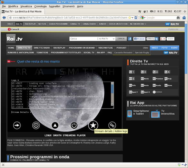The image size is (188, 168).
Task: Open the Rai 2 live channel
Action: (x=143, y=72)
